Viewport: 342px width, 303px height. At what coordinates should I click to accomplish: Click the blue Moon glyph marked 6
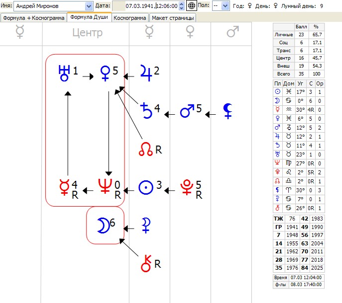point(103,226)
